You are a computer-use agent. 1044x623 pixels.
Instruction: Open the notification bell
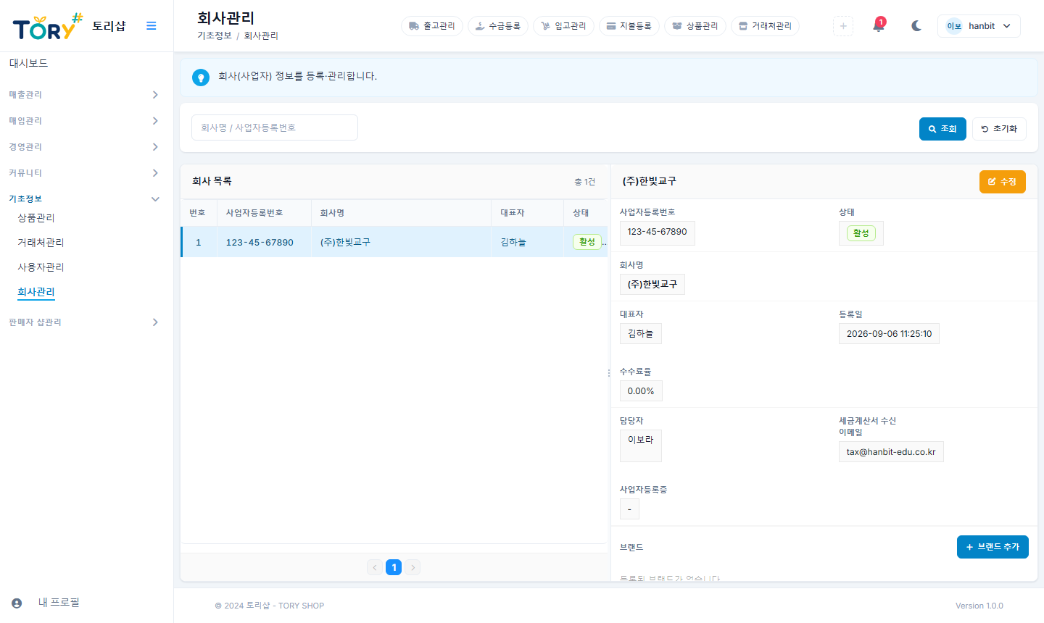pos(879,25)
